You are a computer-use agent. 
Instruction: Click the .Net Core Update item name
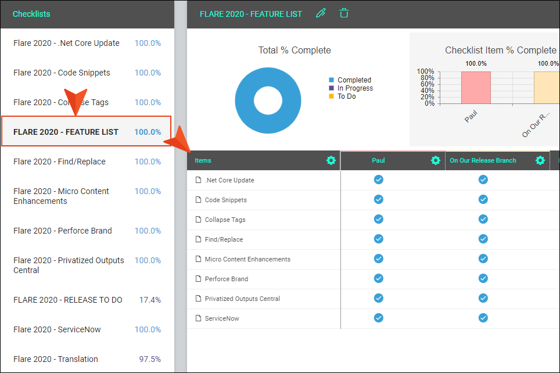[x=229, y=180]
